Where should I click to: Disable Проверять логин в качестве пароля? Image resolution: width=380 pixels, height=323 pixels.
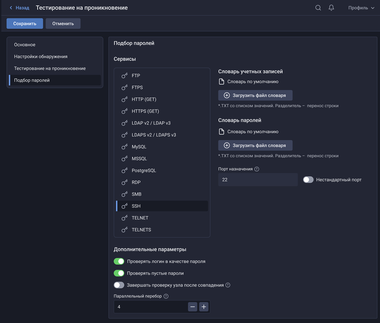pos(119,261)
